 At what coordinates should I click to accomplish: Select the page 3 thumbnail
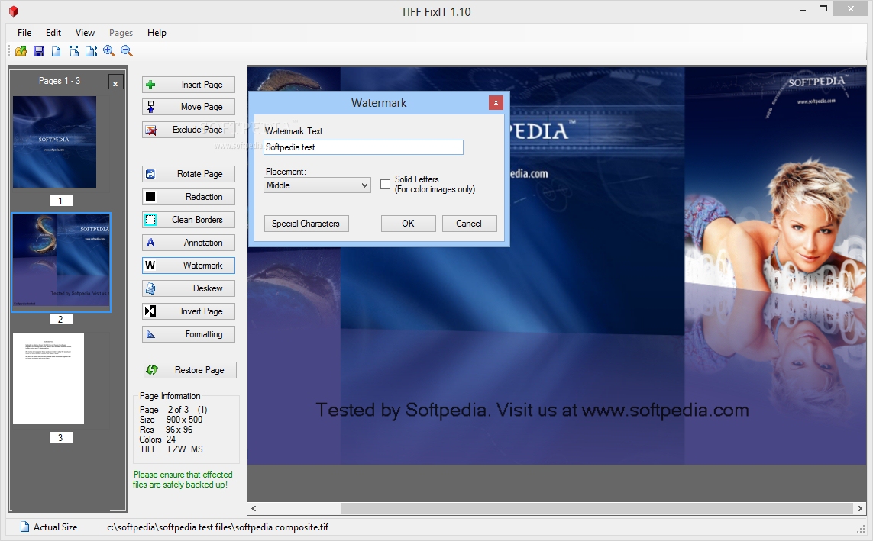(48, 378)
